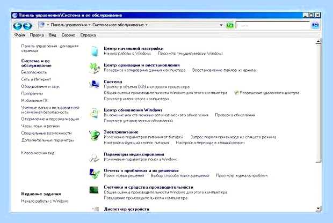Click the Параметры индексирования icon
Screen dimensions: 333x223
[x=95, y=158]
